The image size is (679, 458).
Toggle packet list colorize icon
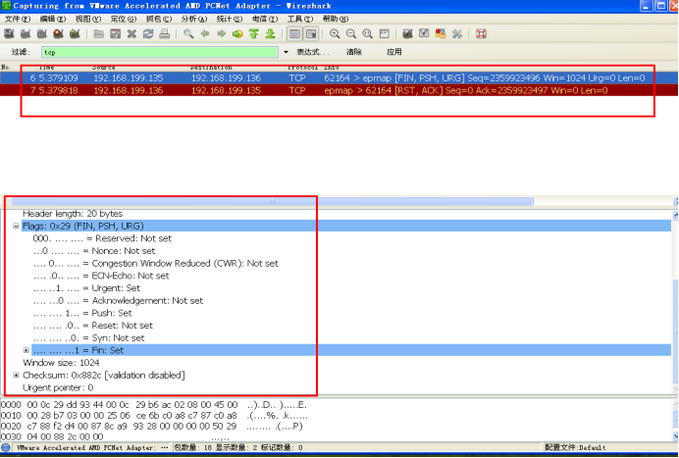click(294, 33)
